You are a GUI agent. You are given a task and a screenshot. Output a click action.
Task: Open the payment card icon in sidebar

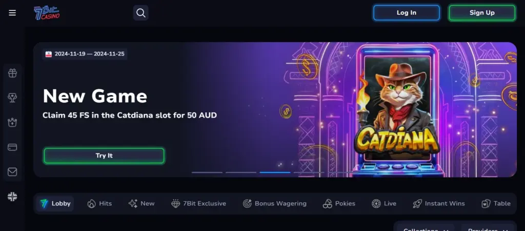pos(12,147)
